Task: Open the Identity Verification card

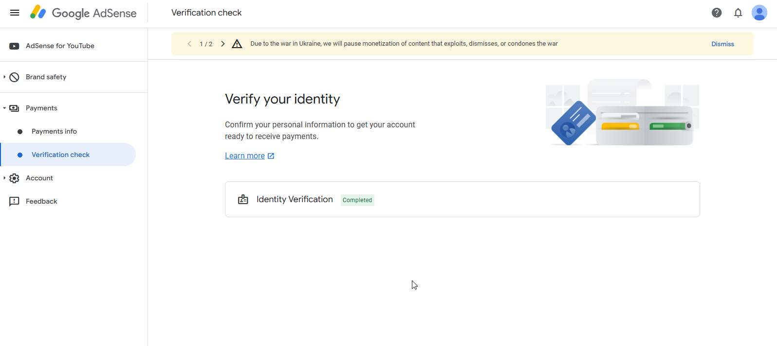Action: pyautogui.click(x=462, y=199)
